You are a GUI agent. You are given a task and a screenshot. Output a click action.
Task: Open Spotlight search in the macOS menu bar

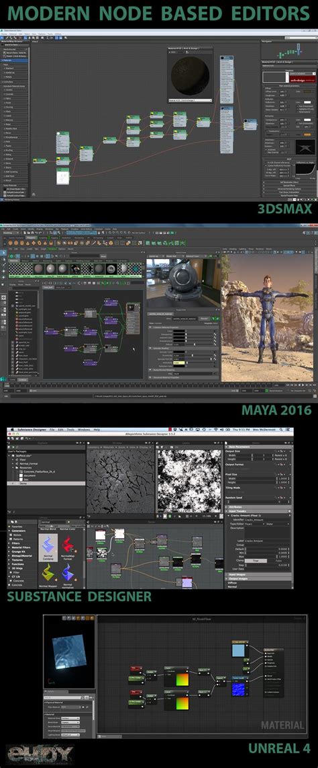pos(281,430)
